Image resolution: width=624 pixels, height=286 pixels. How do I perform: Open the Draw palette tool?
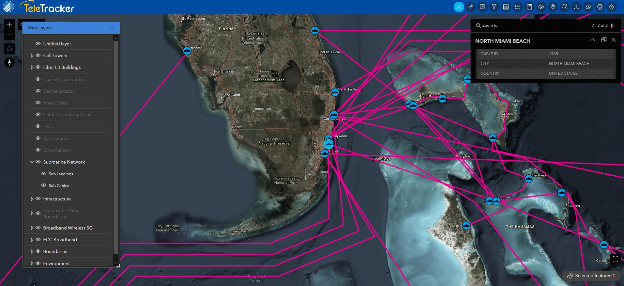[x=541, y=7]
